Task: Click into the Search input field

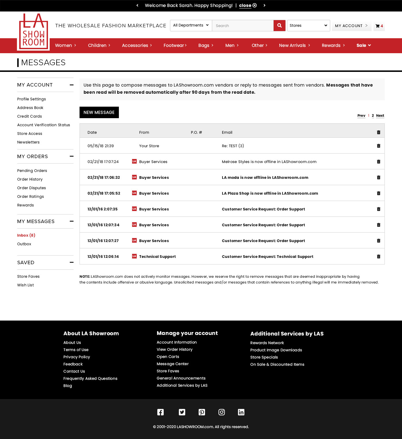Action: pos(243,26)
